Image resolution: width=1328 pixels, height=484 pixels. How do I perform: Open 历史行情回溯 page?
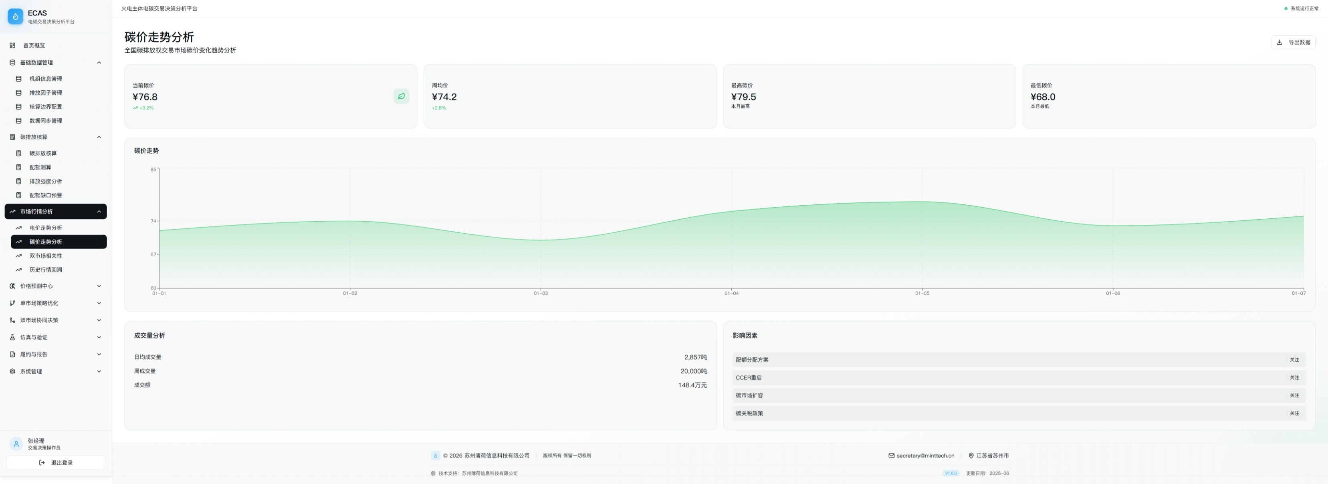[45, 270]
